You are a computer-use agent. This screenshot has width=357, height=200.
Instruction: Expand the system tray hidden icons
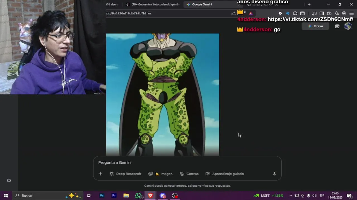(291, 196)
